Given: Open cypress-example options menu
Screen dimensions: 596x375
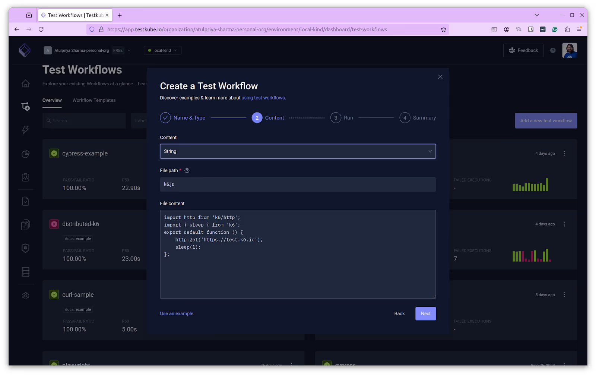Looking at the screenshot, I should click(564, 154).
